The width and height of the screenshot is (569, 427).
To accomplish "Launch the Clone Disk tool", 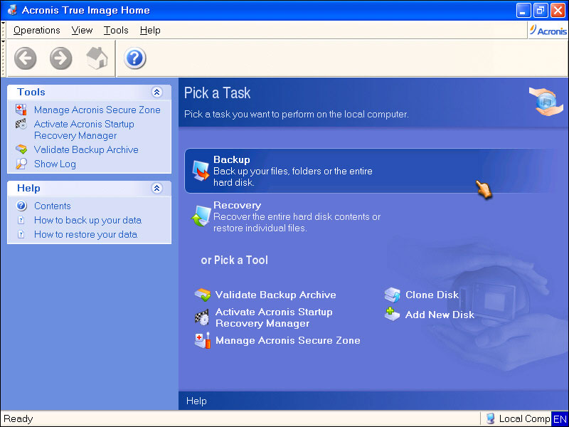I will point(432,295).
